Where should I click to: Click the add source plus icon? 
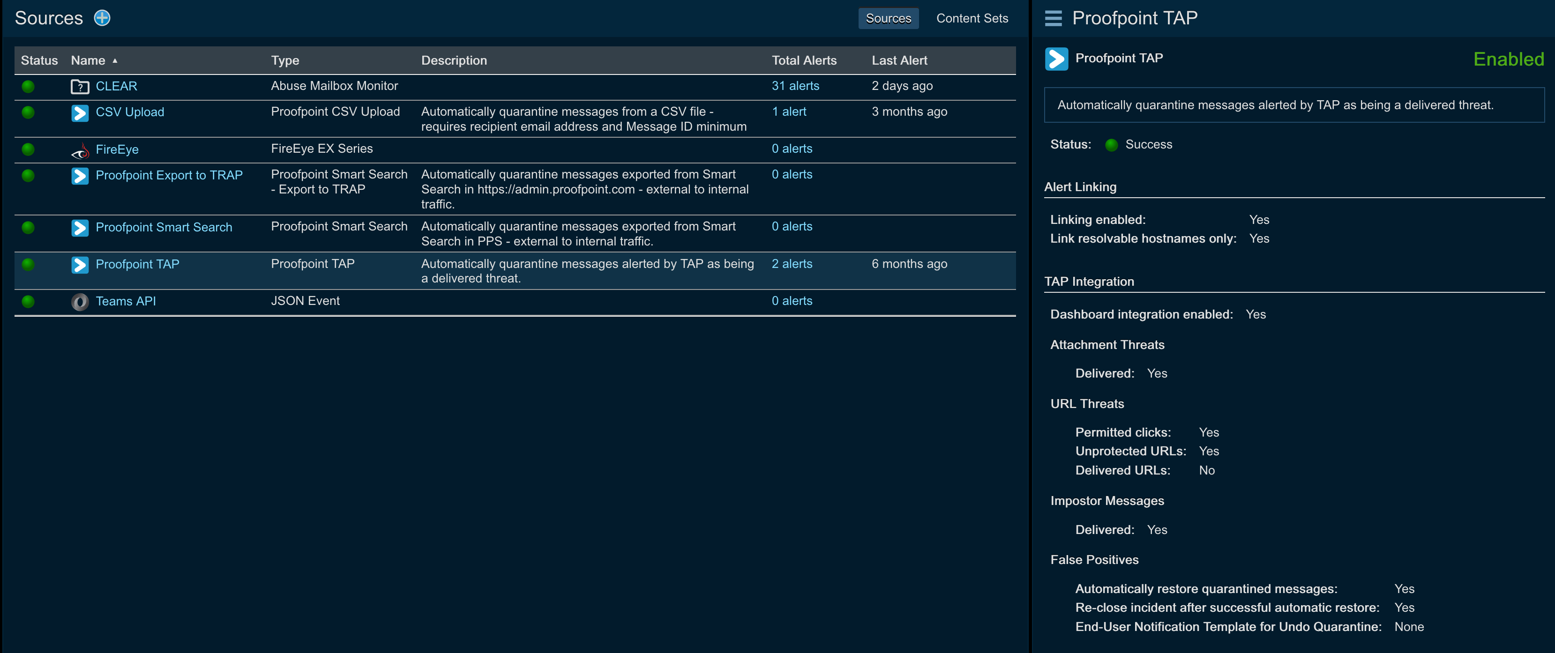pos(102,18)
